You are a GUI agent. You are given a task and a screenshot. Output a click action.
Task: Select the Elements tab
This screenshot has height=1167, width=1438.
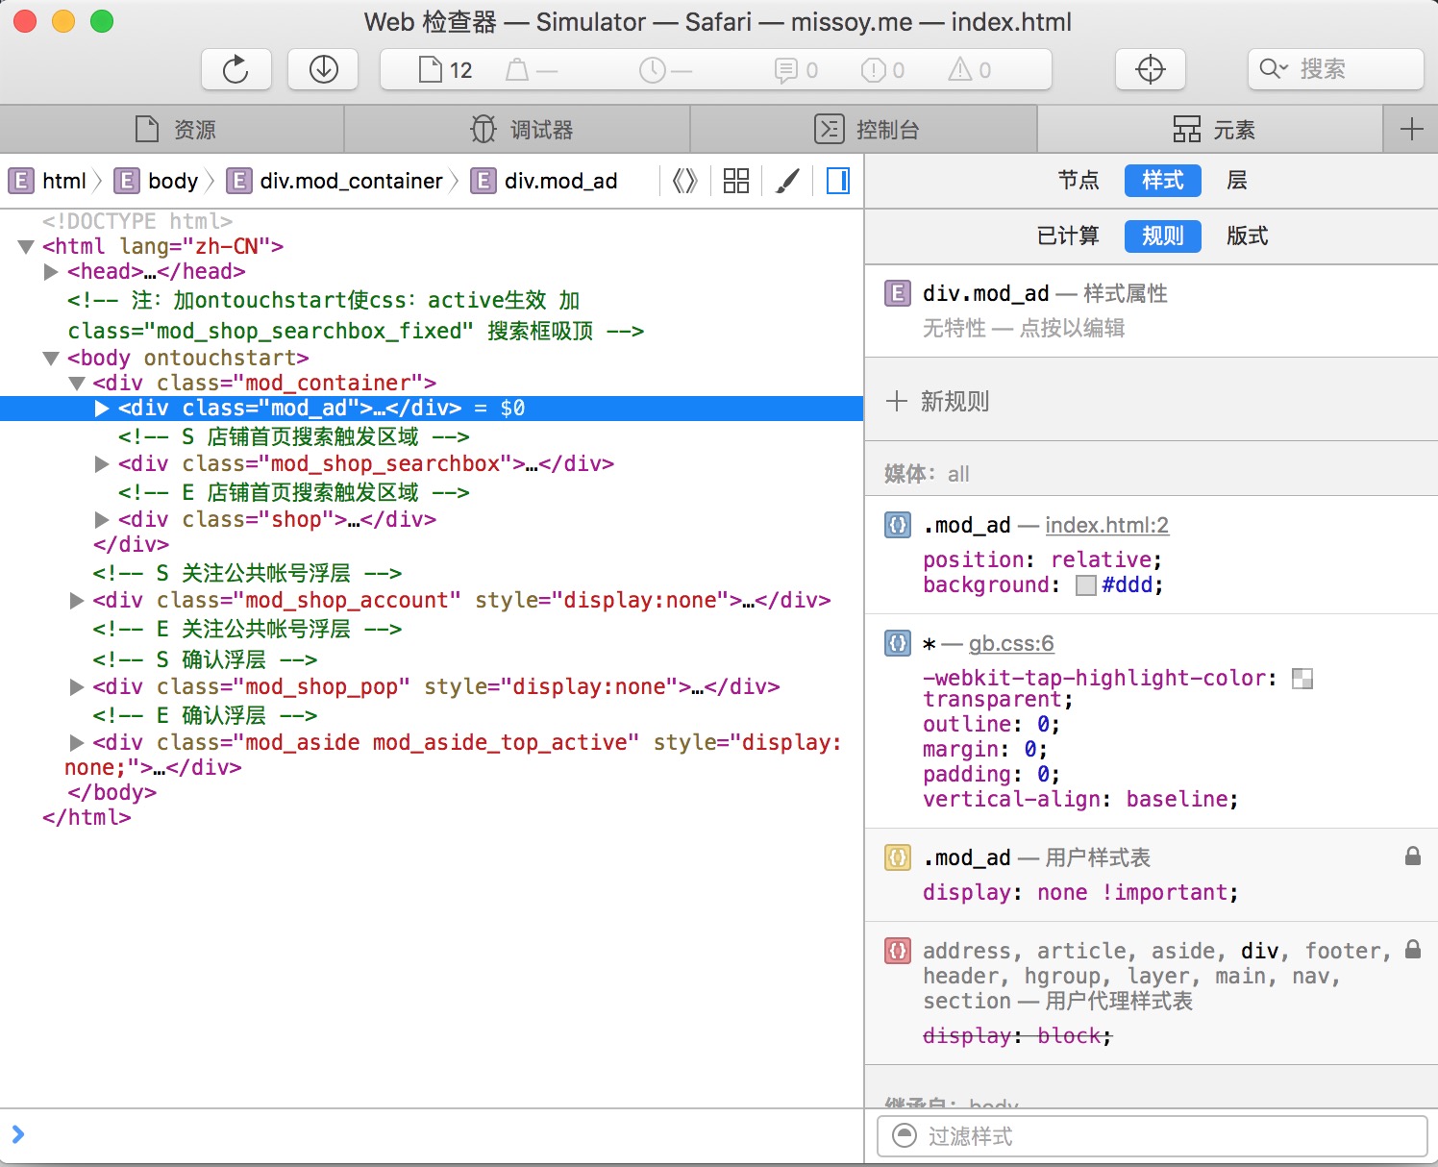click(x=1211, y=129)
